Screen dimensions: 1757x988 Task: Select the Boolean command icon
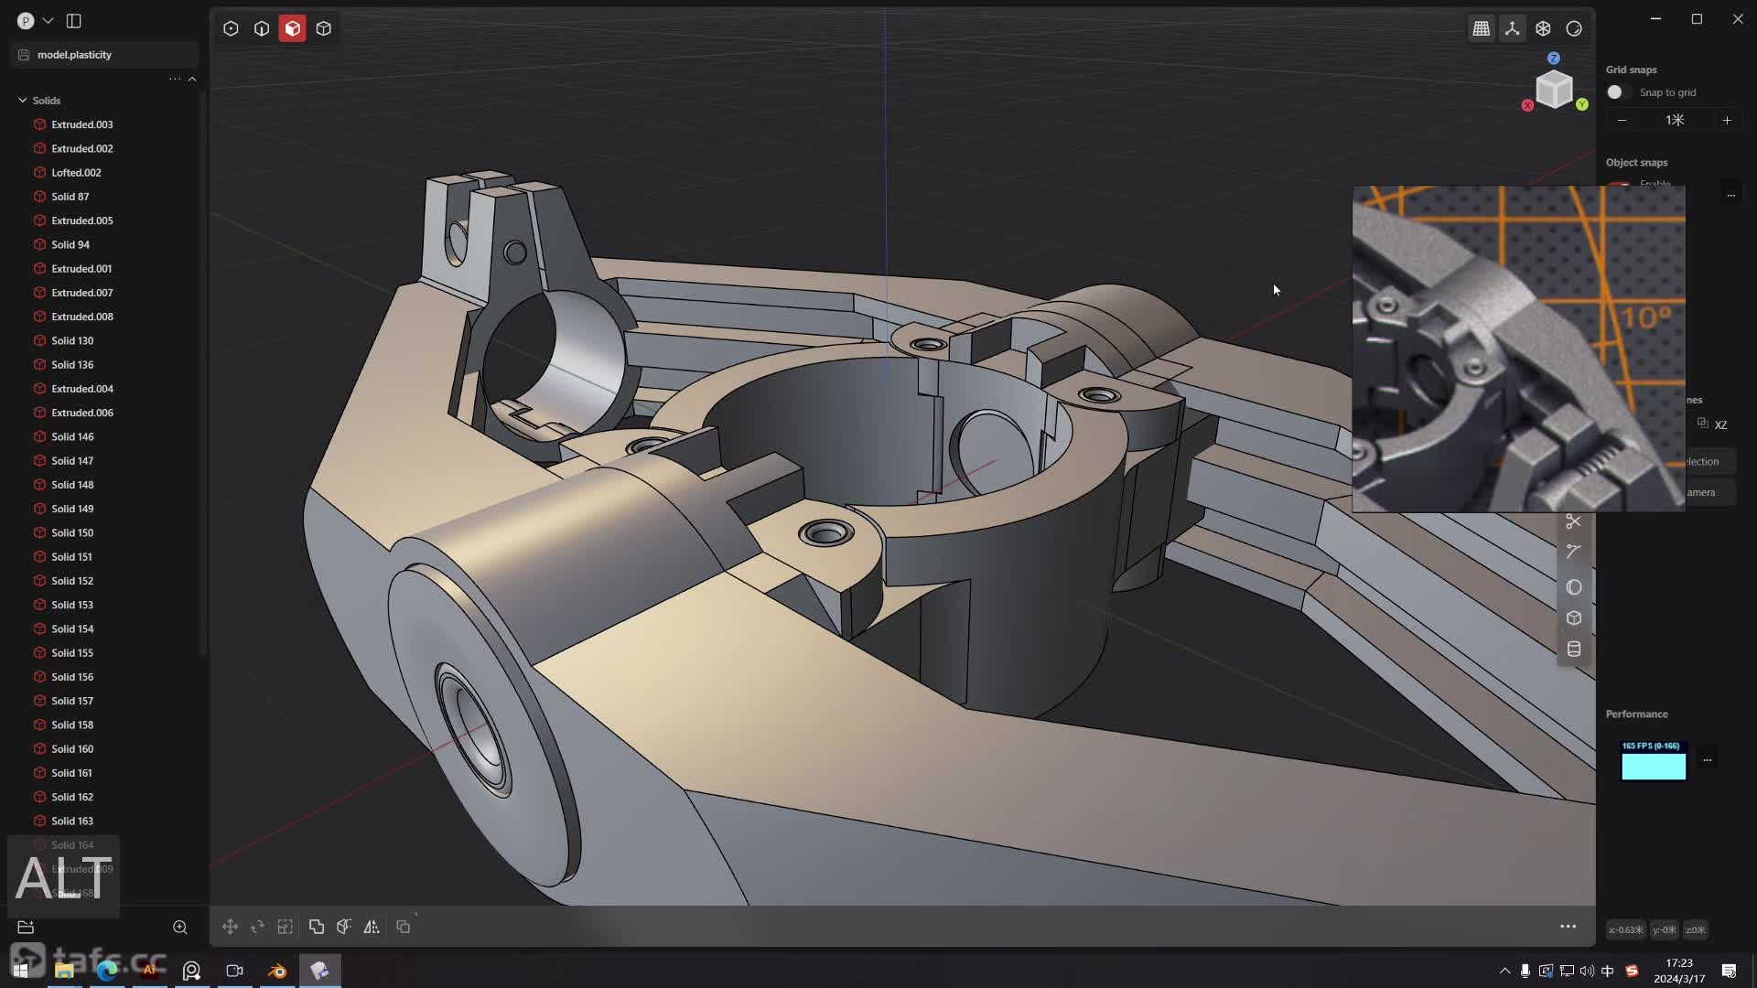pos(317,927)
